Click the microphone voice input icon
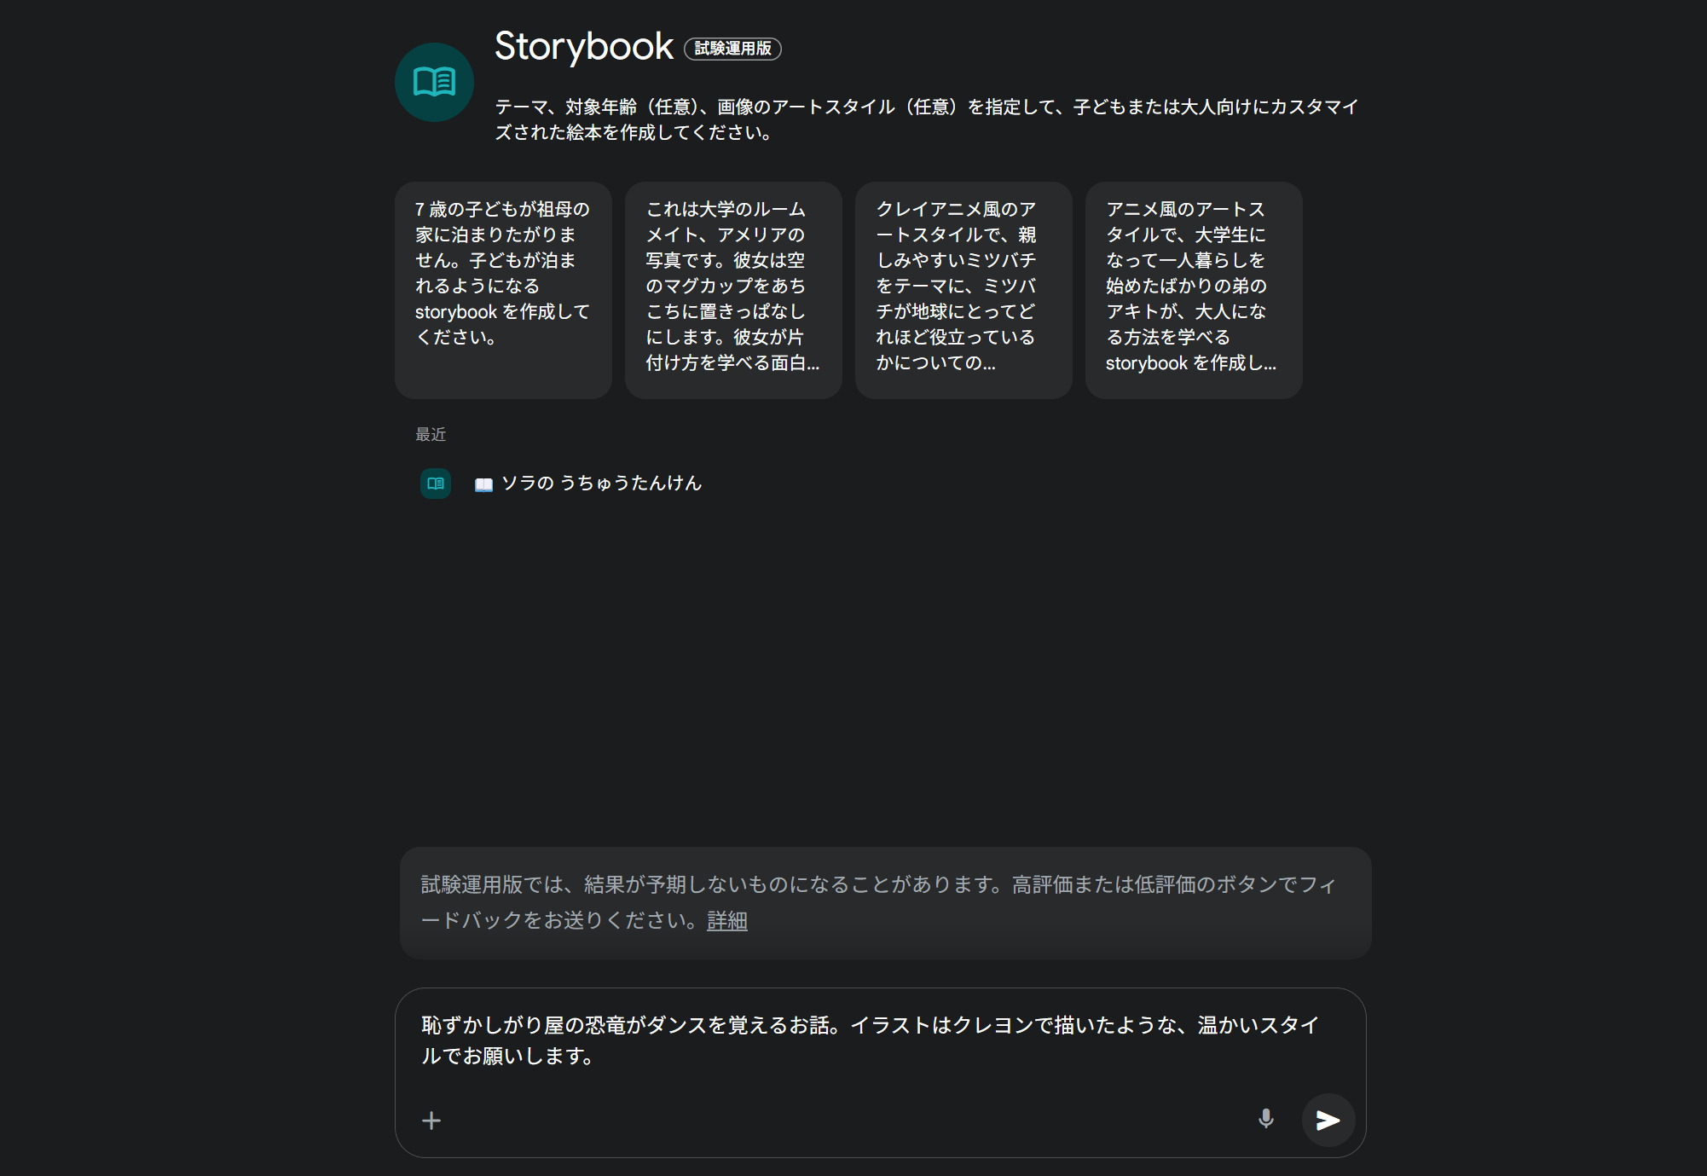1707x1176 pixels. pos(1266,1119)
